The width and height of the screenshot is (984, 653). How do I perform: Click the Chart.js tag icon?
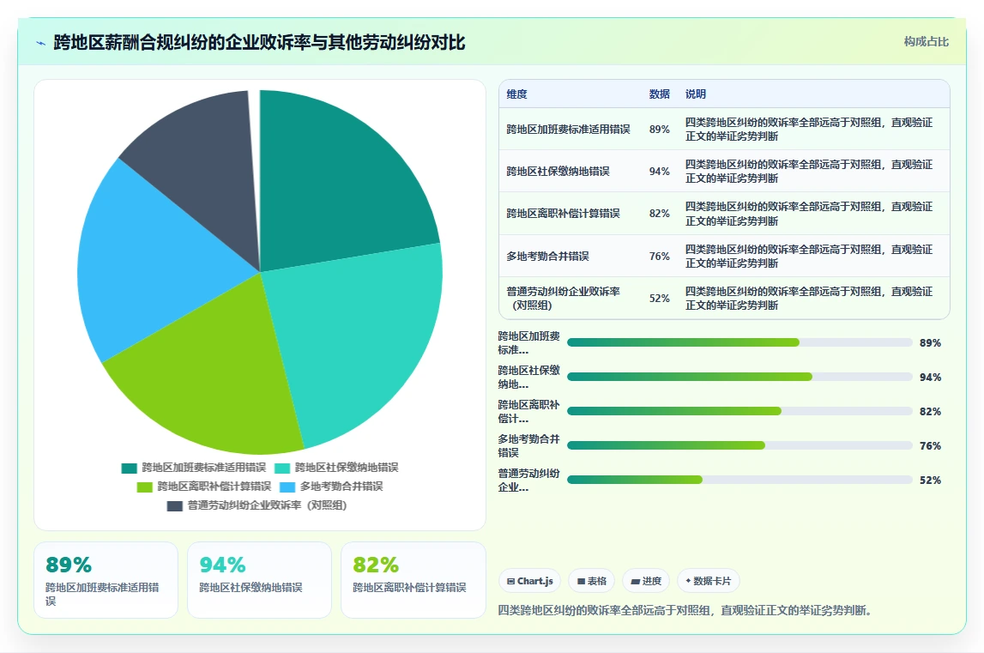click(510, 582)
